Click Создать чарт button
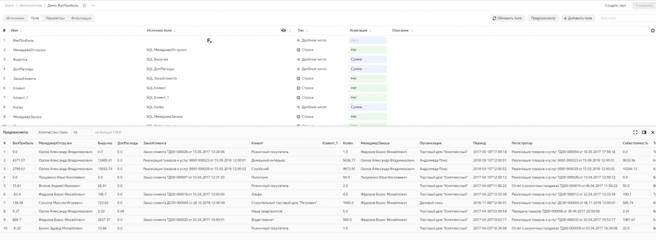Image resolution: width=656 pixels, height=240 pixels. [x=616, y=5]
